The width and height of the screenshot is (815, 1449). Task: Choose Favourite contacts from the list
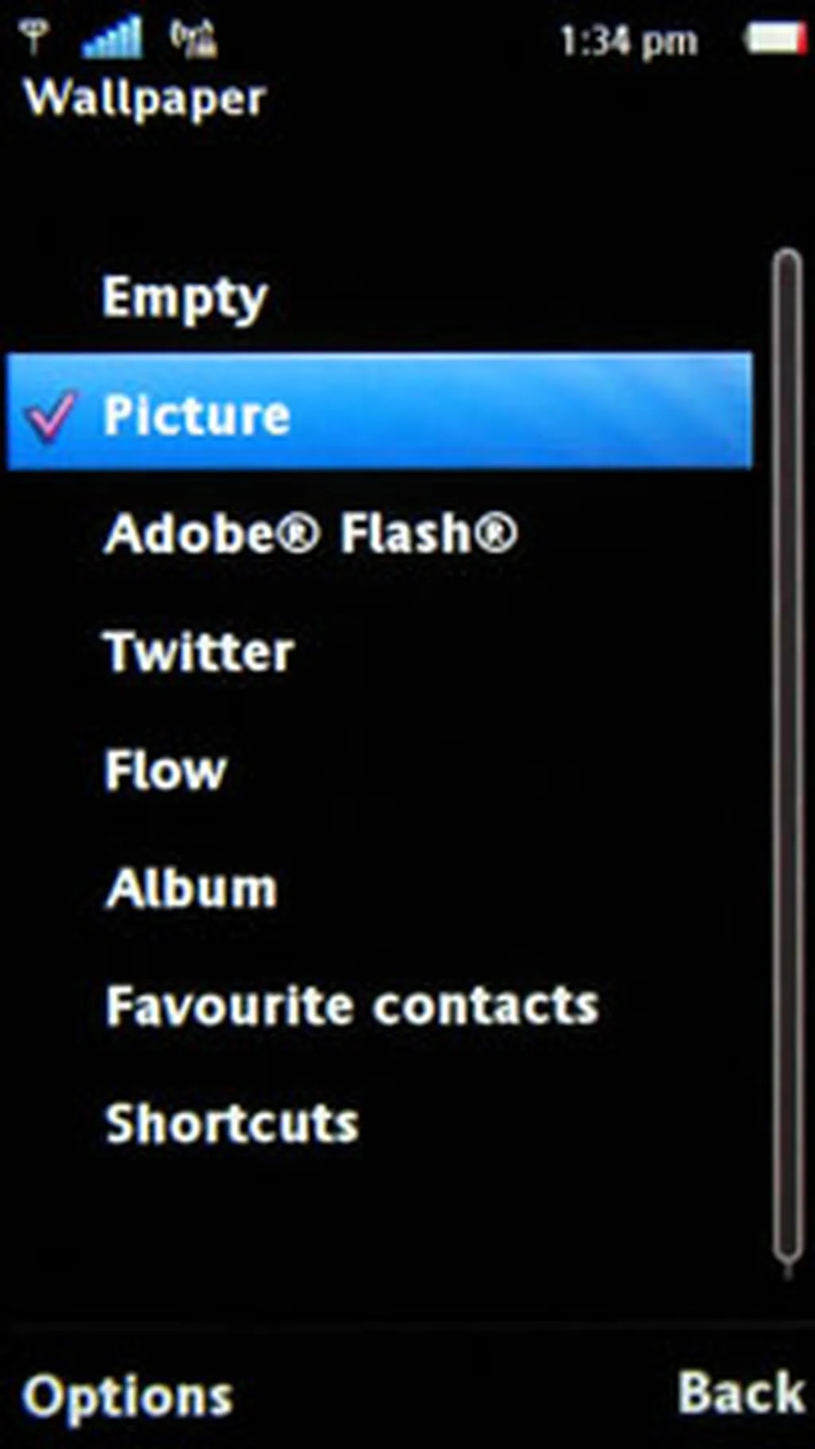pos(352,1006)
